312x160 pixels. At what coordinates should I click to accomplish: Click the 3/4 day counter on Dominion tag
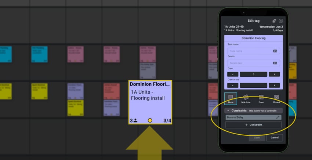(x=167, y=121)
